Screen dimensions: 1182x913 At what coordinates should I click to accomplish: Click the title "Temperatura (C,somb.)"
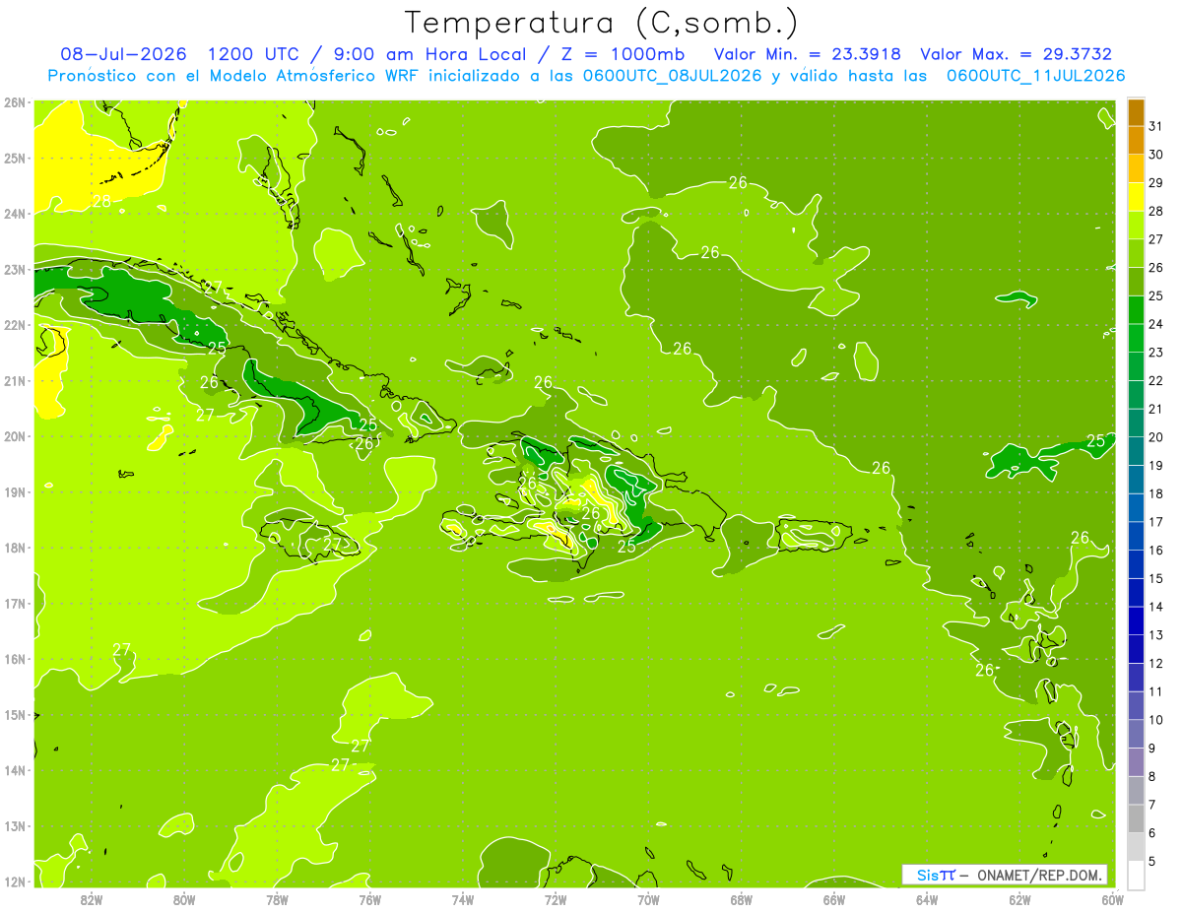coord(602,24)
